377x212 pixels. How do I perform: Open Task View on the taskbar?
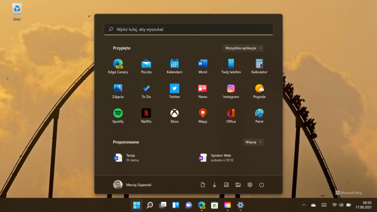(163, 205)
